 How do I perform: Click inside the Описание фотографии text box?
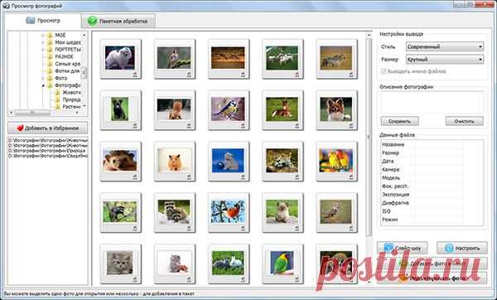432,102
